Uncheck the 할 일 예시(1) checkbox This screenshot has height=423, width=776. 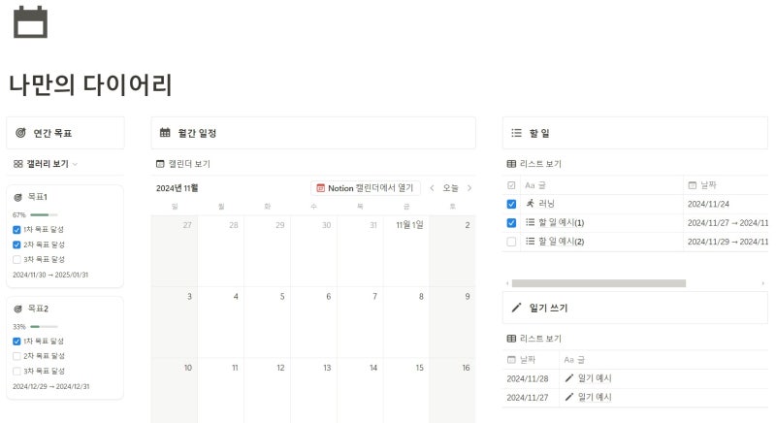point(511,222)
